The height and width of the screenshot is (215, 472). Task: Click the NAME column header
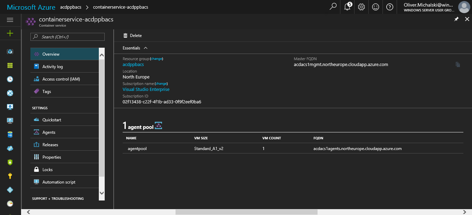point(131,138)
